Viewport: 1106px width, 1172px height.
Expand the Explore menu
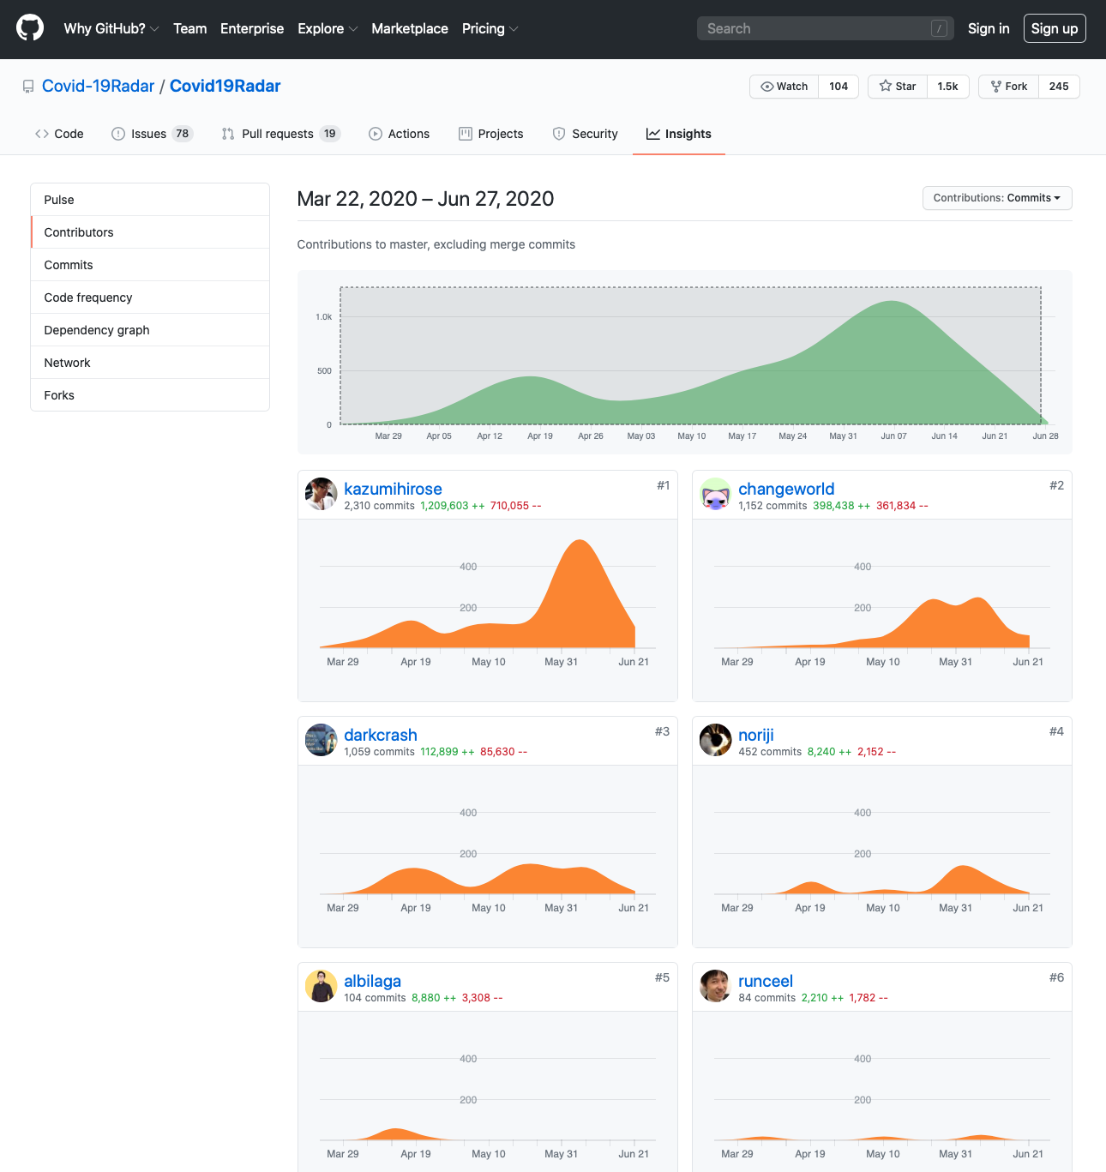(328, 28)
